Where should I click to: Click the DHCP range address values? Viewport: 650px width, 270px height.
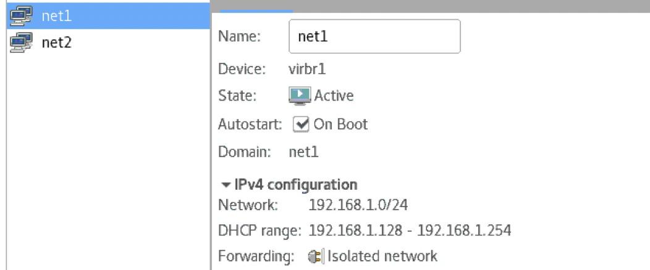410,231
